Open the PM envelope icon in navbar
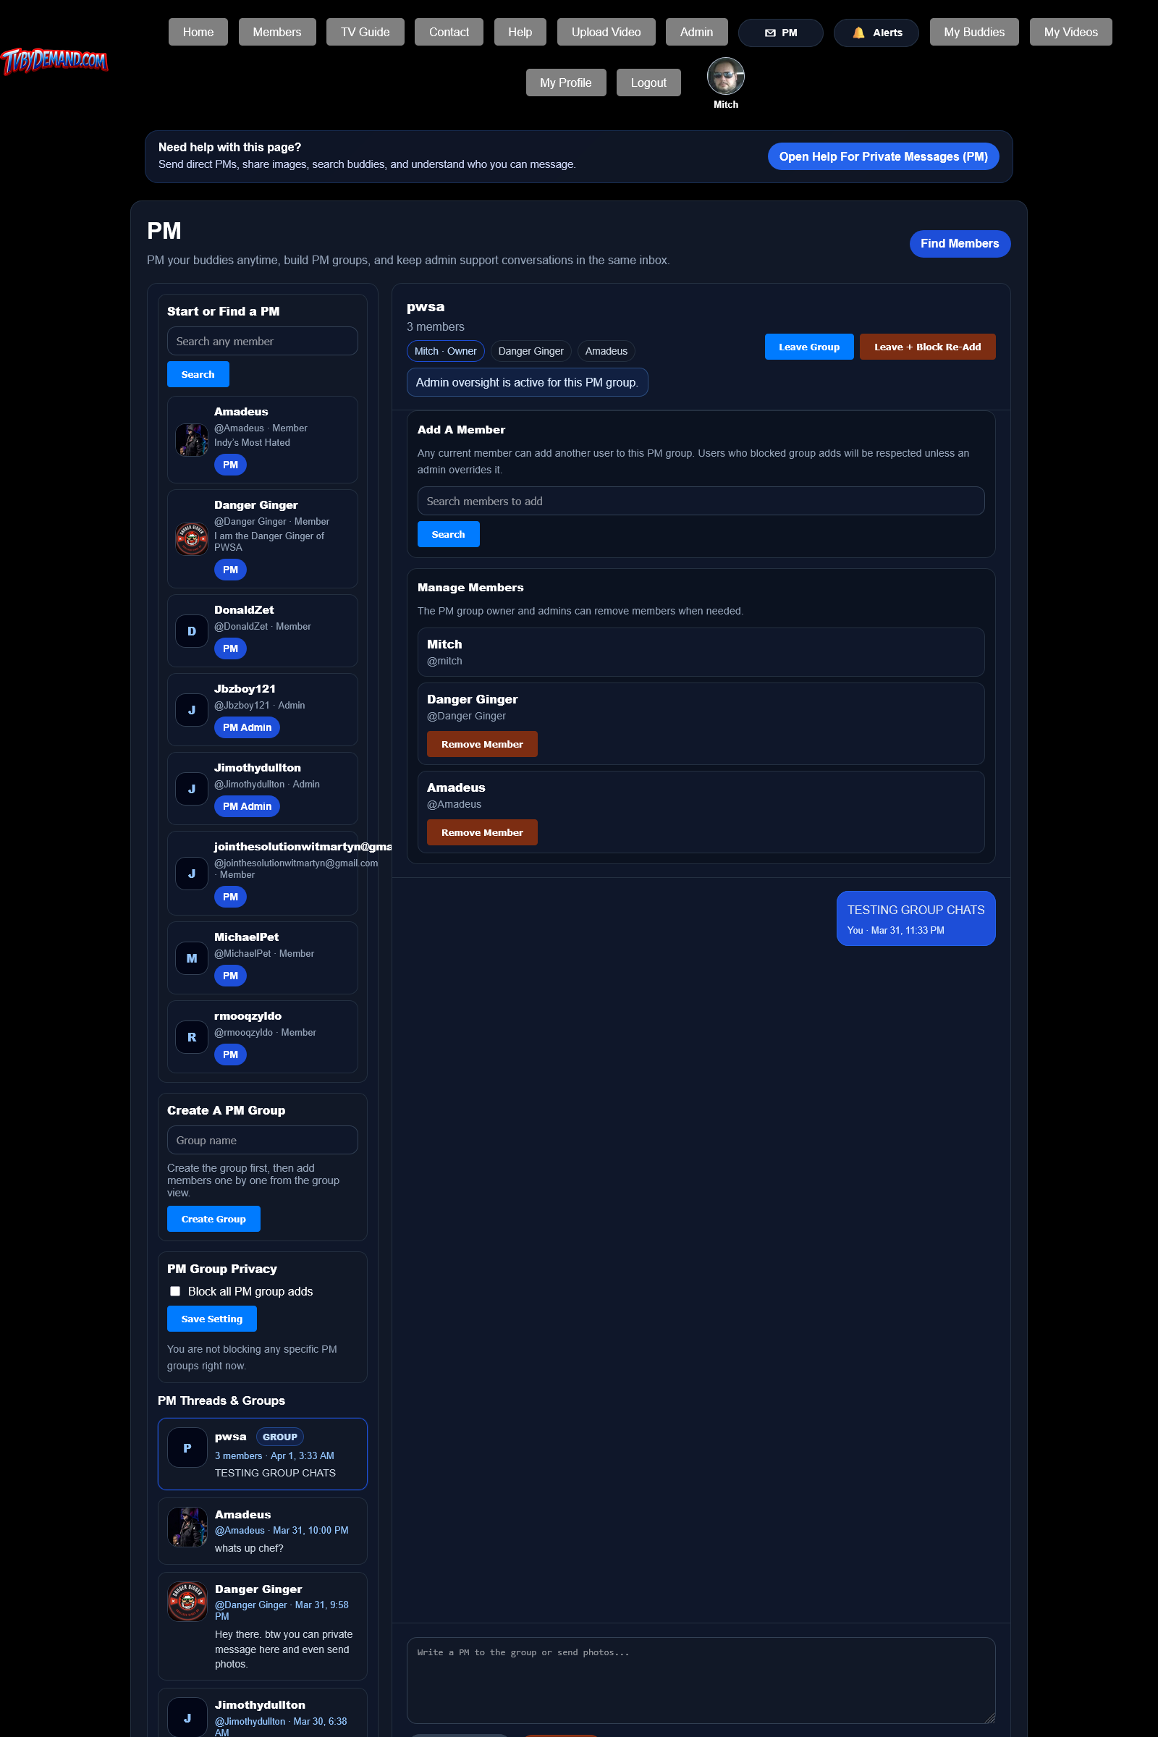Image resolution: width=1158 pixels, height=1737 pixels. (x=769, y=32)
